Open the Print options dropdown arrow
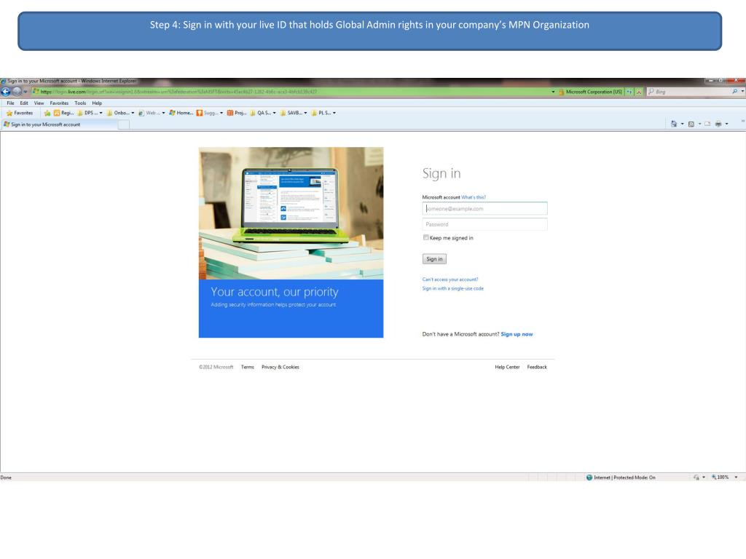Viewport: 746px width, 559px height. [x=726, y=124]
